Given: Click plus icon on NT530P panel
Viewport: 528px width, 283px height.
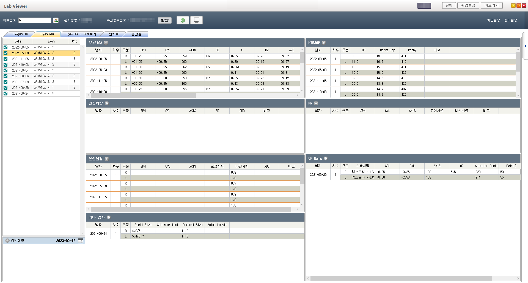Looking at the screenshot, I should pos(324,43).
